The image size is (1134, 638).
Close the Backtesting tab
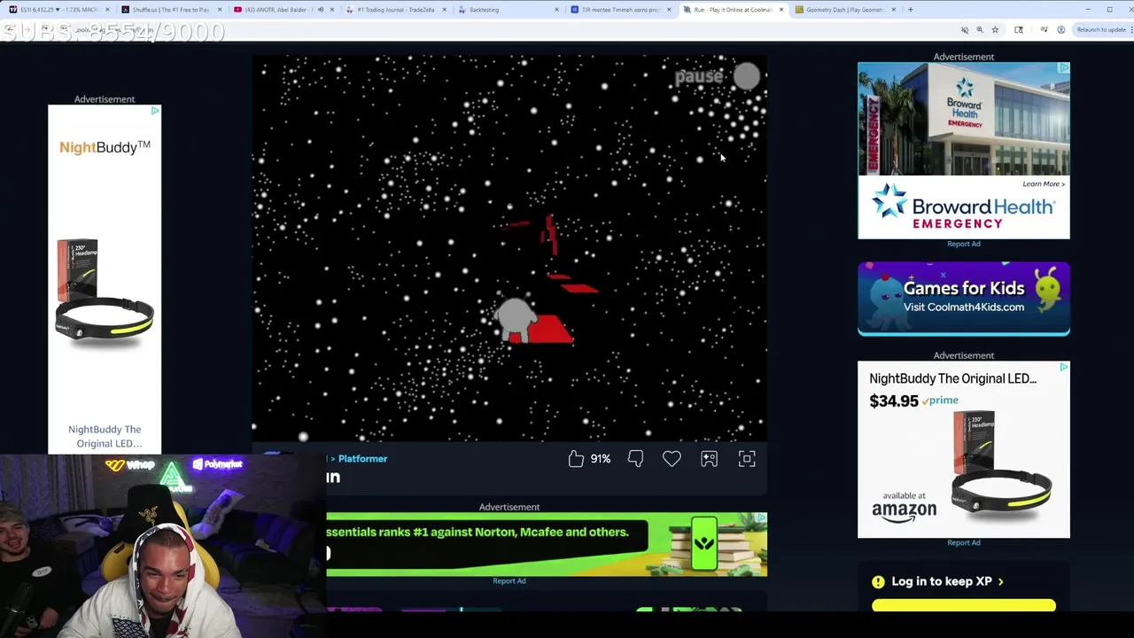point(557,10)
